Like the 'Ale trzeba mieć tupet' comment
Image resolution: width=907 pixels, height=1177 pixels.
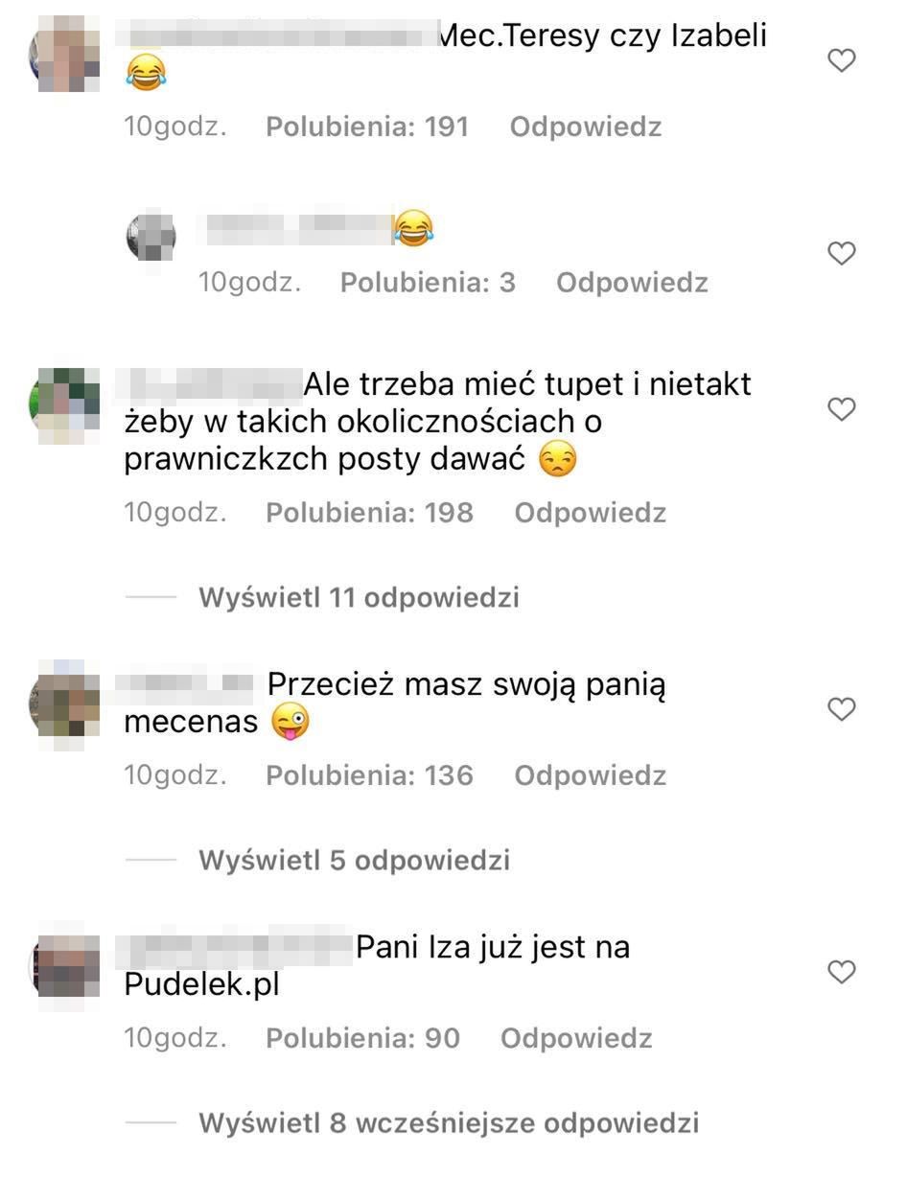[x=841, y=409]
